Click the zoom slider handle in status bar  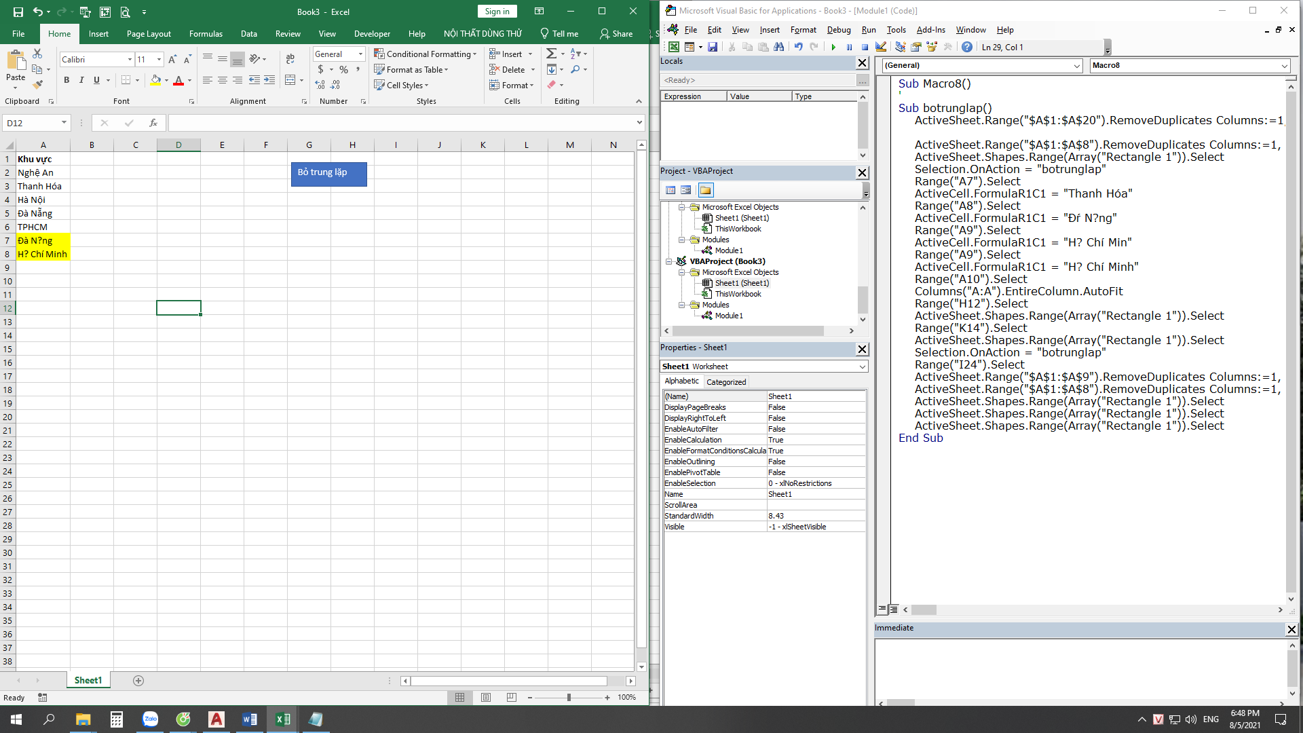pos(569,698)
